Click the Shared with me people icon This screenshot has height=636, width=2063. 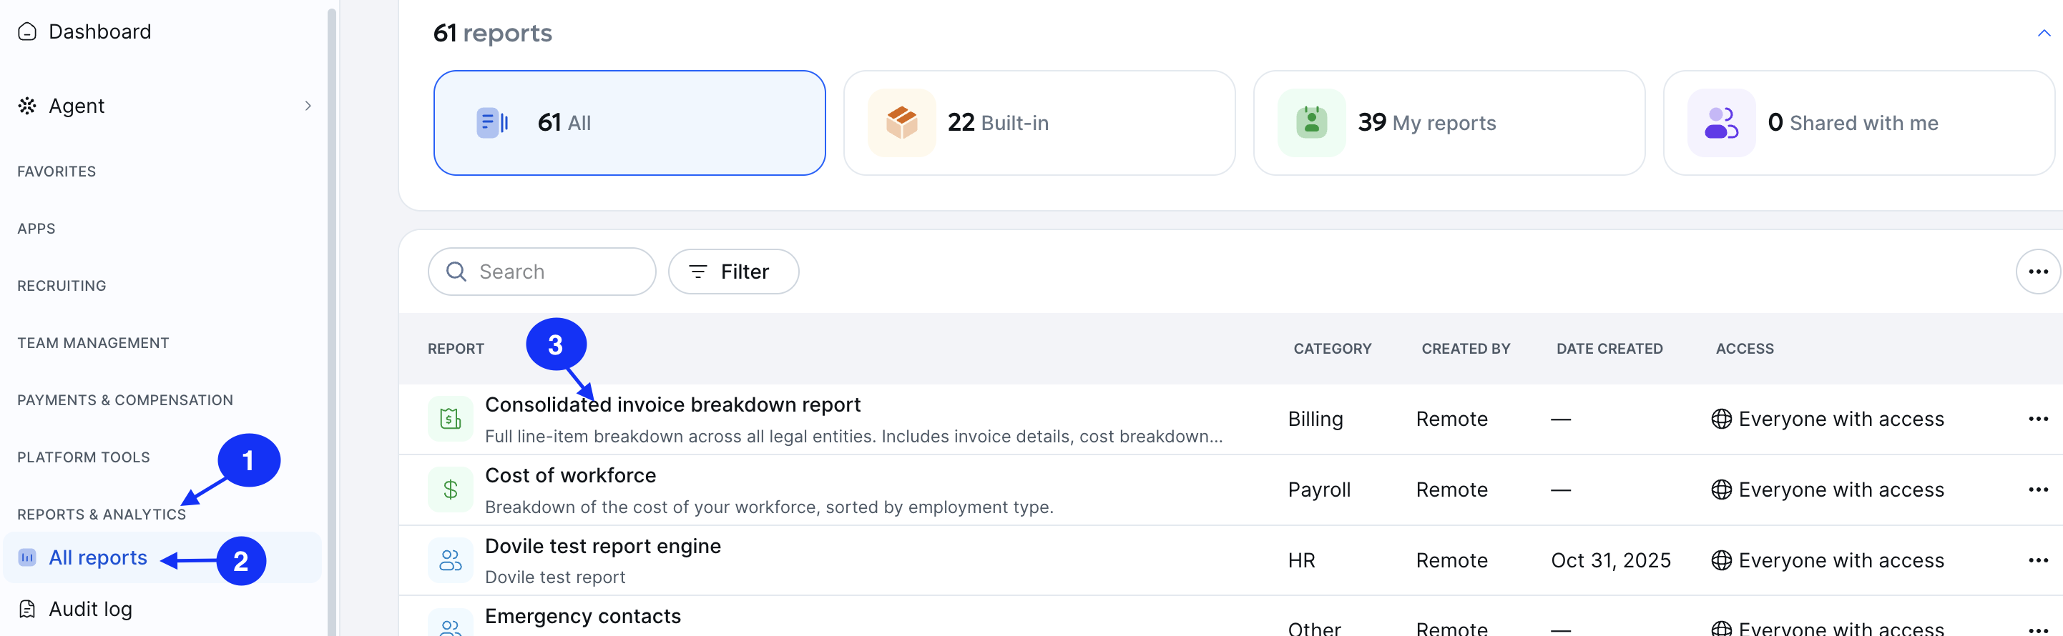coord(1722,122)
